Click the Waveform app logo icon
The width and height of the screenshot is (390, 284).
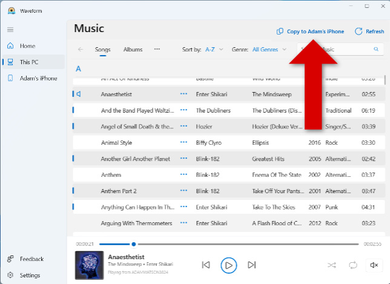click(x=12, y=11)
